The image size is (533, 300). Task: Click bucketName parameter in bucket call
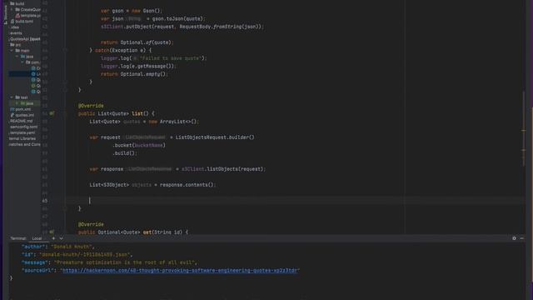(x=148, y=145)
